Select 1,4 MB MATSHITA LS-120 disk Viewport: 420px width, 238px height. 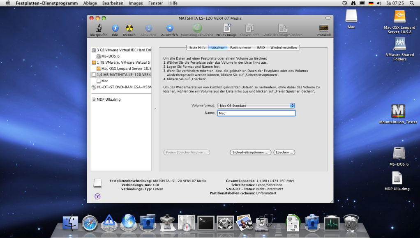pyautogui.click(x=121, y=75)
